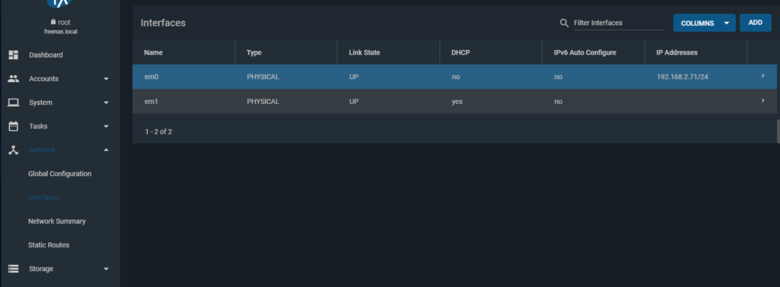
Task: Click the lock icon beside root
Action: 53,22
